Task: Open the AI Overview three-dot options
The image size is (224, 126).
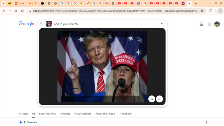Action: click(206, 122)
